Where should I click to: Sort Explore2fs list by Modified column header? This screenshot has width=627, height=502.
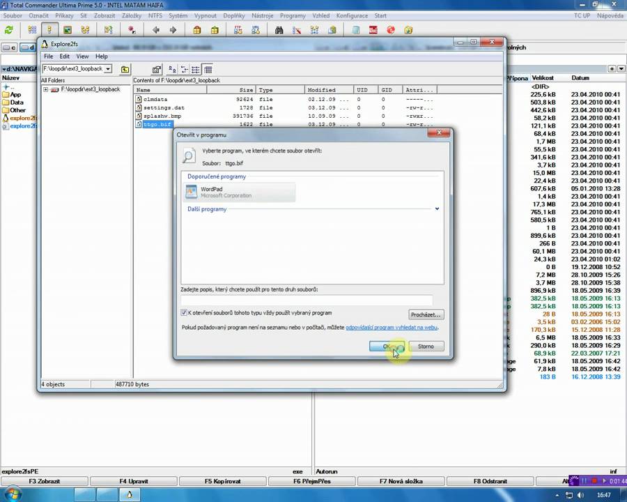329,90
